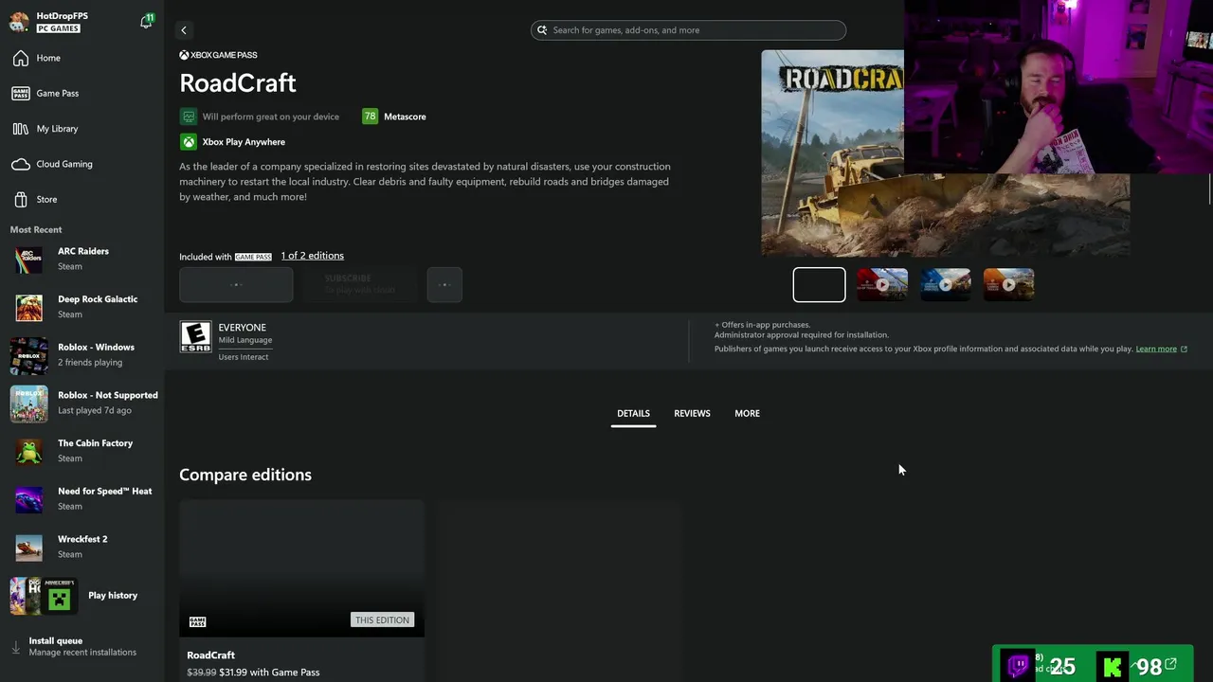Open ARC Raiders from Most Recent
Image resolution: width=1213 pixels, height=682 pixels.
pos(81,260)
